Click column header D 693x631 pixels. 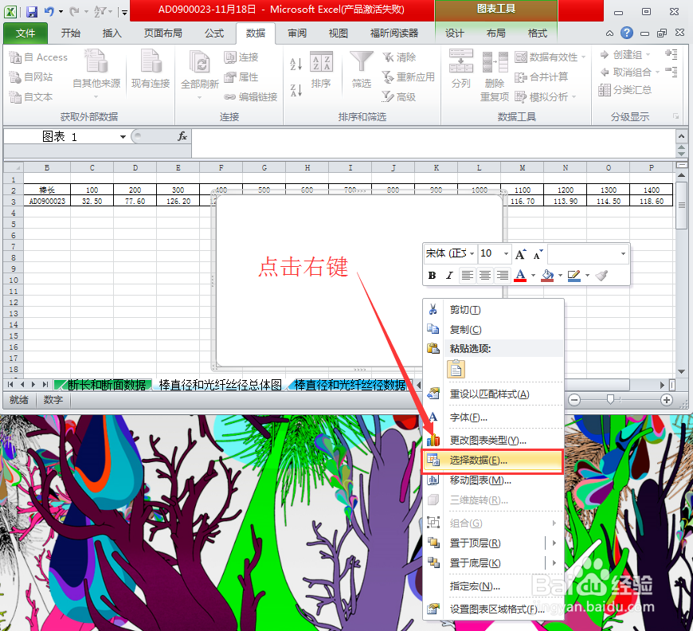click(135, 167)
